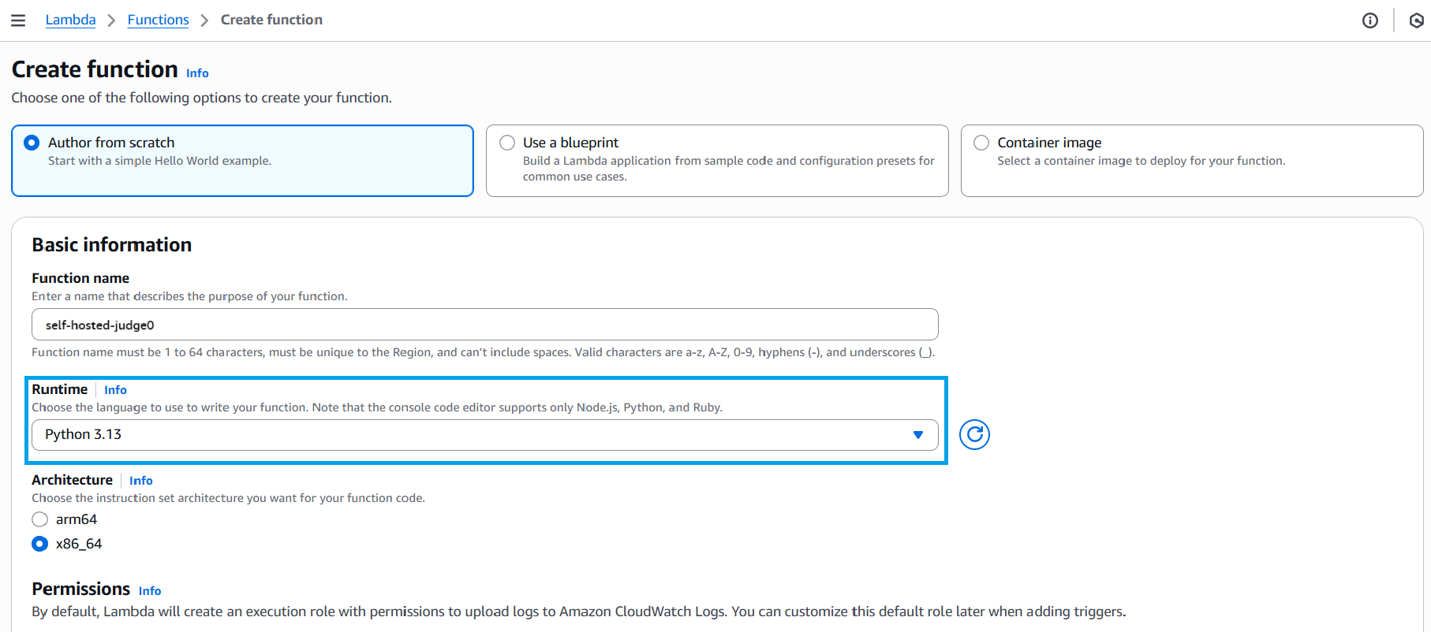Open Info link next to Permissions
1431x632 pixels.
point(150,591)
